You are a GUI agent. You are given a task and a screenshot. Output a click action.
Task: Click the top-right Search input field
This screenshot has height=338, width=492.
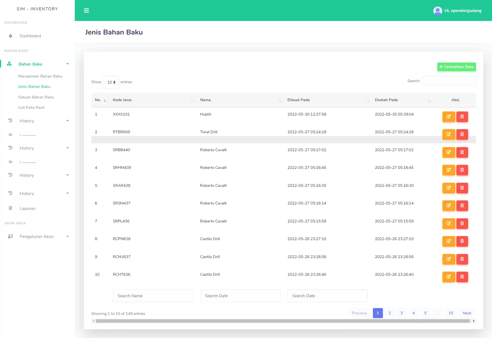point(449,81)
